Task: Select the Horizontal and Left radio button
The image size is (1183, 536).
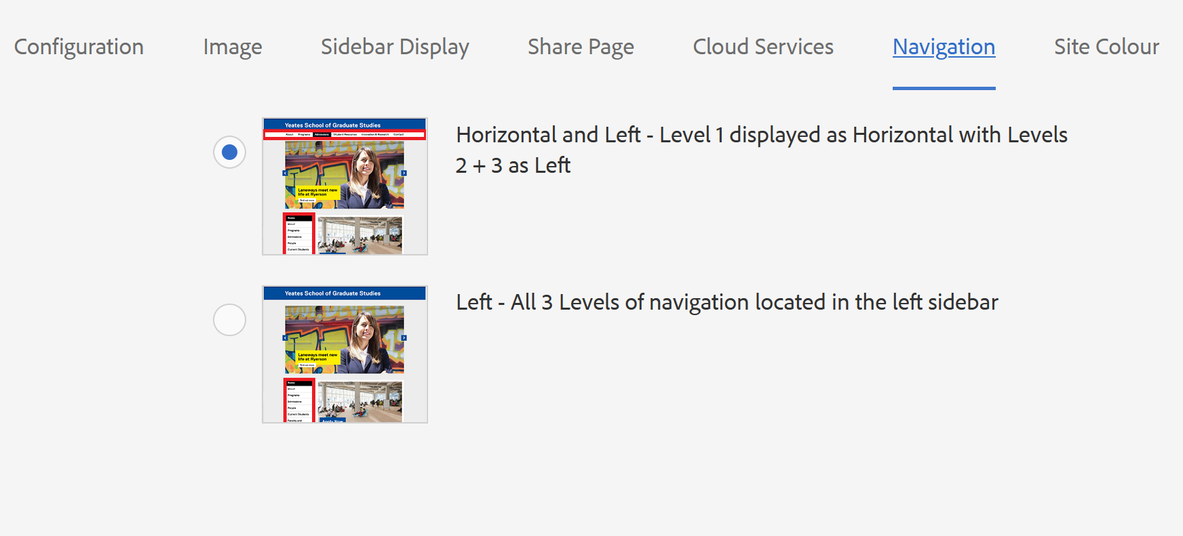Action: [229, 152]
